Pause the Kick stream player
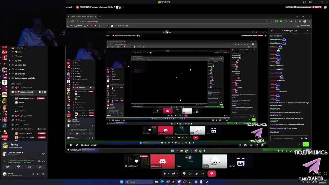Screen dimensions: 329x185 71,145
